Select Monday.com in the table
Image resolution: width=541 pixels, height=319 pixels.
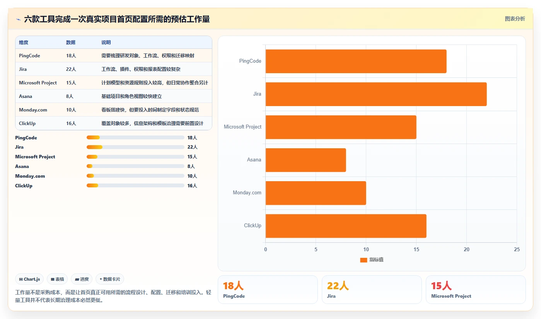coord(33,110)
